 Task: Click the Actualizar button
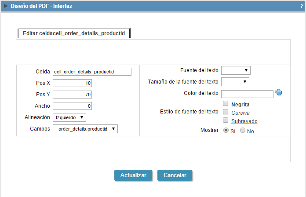click(x=133, y=175)
